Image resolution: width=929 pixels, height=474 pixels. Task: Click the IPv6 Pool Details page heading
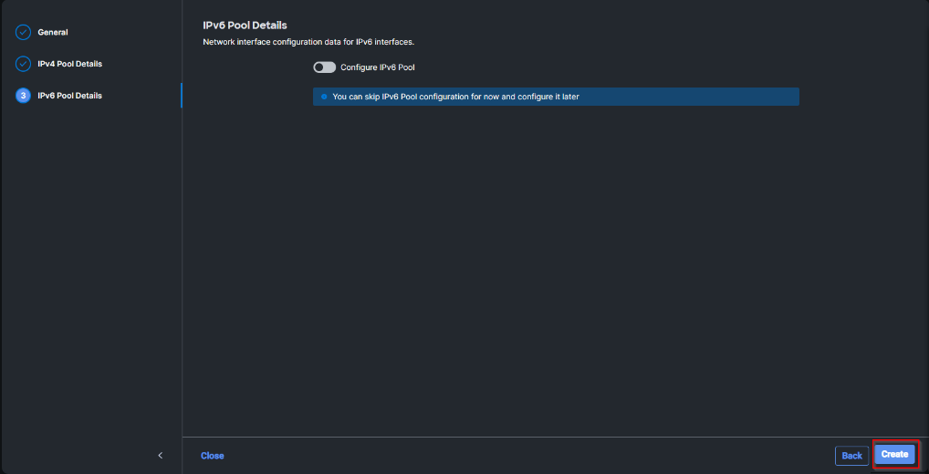[x=245, y=25]
